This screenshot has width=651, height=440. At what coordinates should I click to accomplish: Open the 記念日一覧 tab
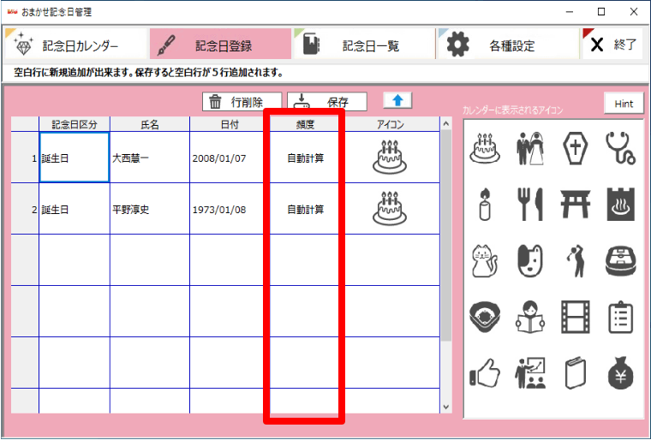[x=364, y=44]
